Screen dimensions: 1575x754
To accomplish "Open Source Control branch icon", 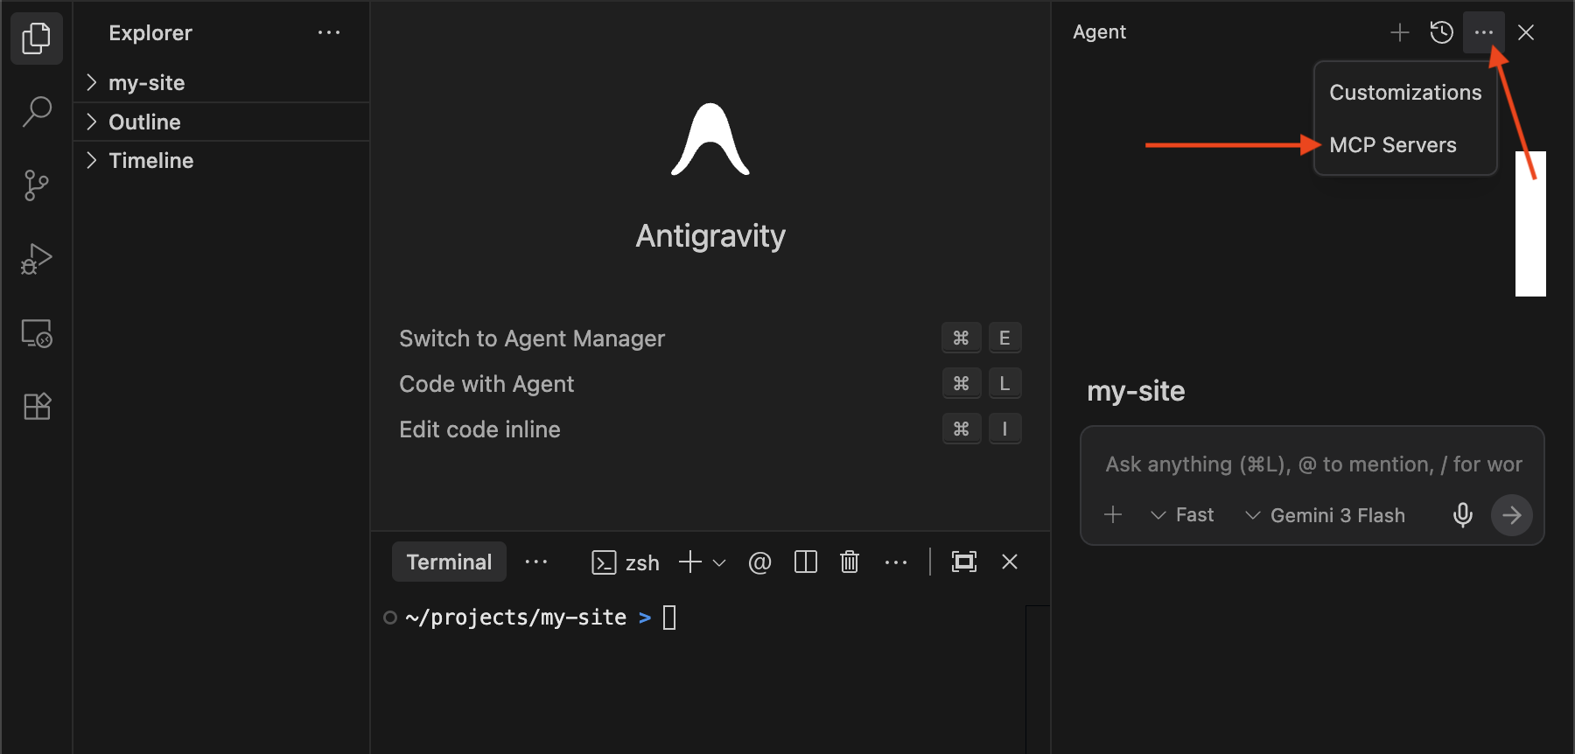I will click(37, 185).
